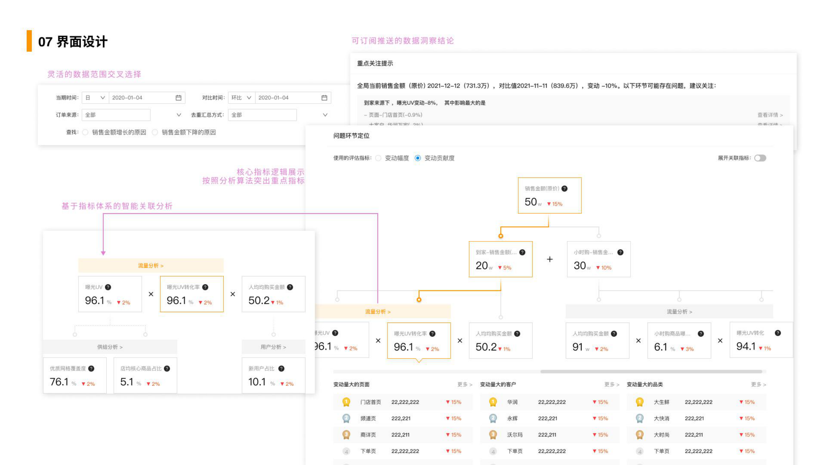Screen dimensions: 826x465
Task: Click help icon beside 店均核心商品占比
Action: pyautogui.click(x=167, y=368)
